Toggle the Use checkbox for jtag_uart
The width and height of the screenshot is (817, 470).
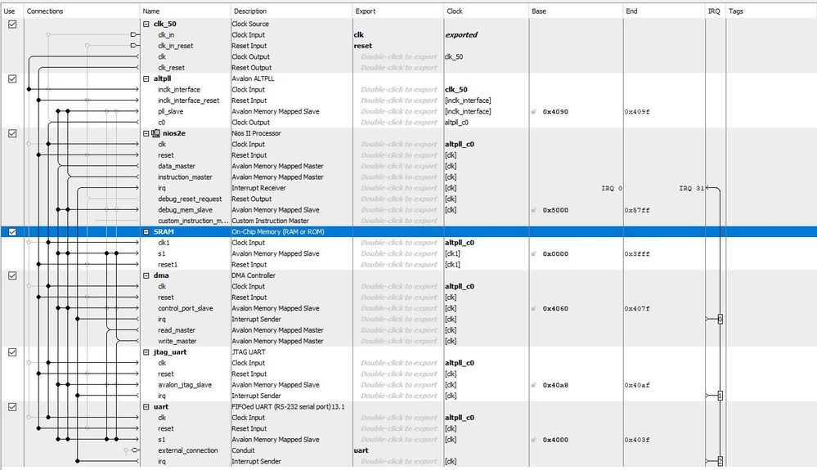tap(12, 351)
